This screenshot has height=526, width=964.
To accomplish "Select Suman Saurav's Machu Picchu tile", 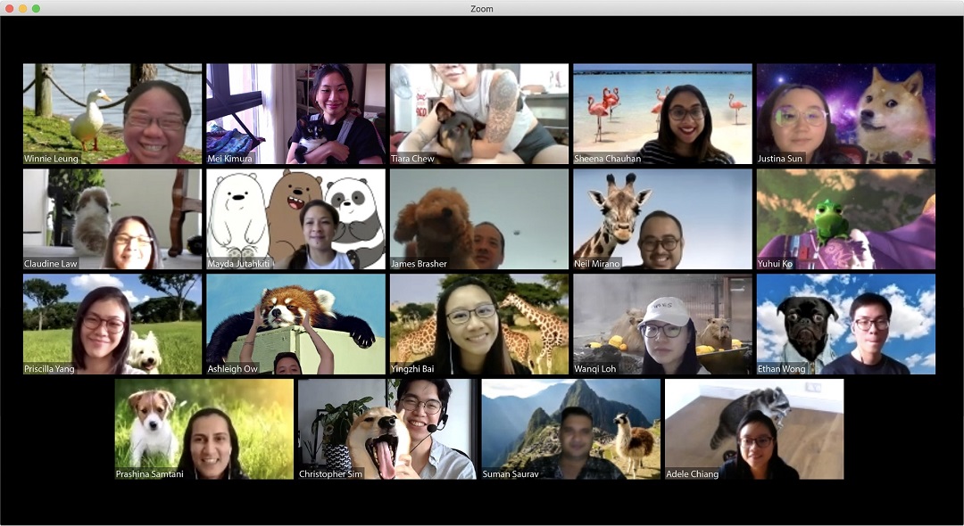I will (571, 429).
